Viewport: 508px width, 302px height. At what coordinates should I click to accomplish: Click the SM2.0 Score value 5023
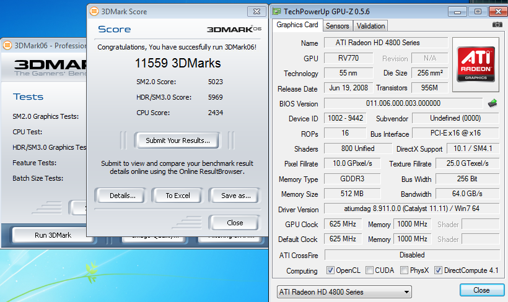(x=216, y=82)
